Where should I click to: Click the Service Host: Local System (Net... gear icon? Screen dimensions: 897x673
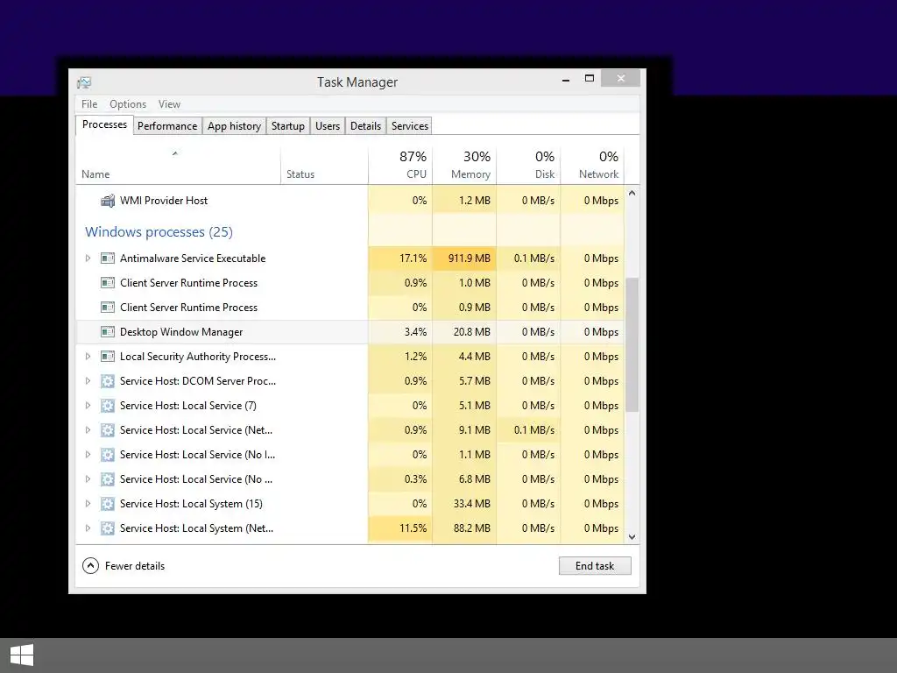coord(108,528)
